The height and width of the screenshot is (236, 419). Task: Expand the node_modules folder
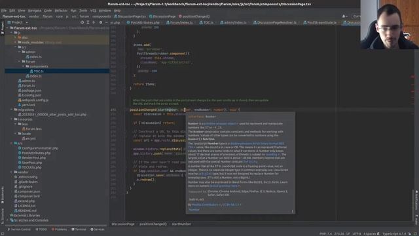(15, 42)
